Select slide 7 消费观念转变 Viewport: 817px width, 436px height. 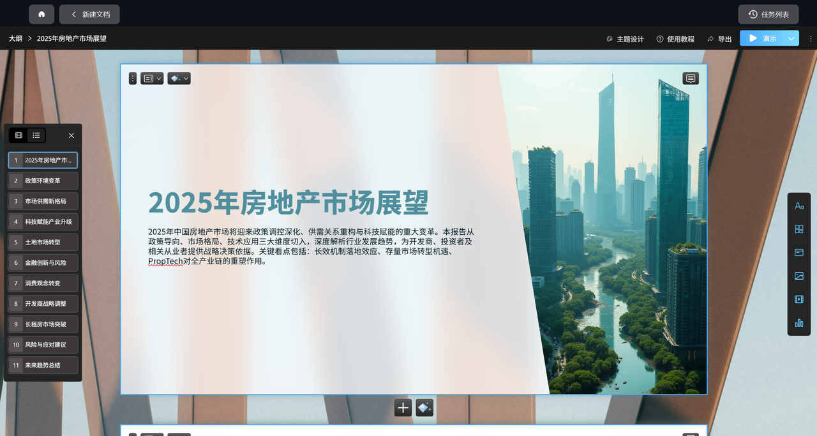point(43,283)
